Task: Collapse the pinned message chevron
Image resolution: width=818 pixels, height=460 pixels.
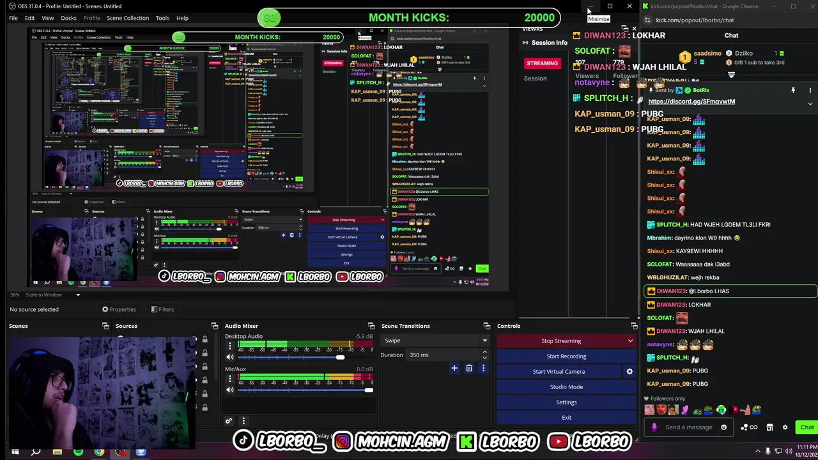Action: pyautogui.click(x=810, y=103)
